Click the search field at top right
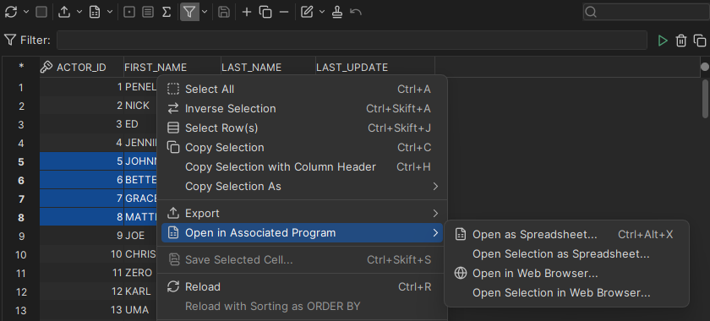This screenshot has height=321, width=710. [x=646, y=12]
